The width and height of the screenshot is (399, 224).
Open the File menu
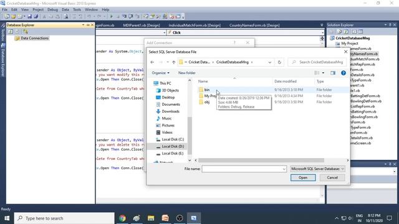[x=4, y=10]
